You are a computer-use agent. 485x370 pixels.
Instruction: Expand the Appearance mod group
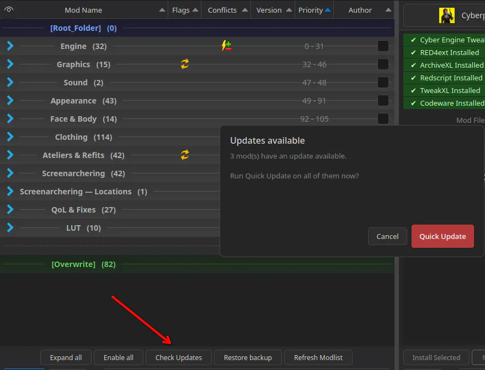pyautogui.click(x=10, y=101)
